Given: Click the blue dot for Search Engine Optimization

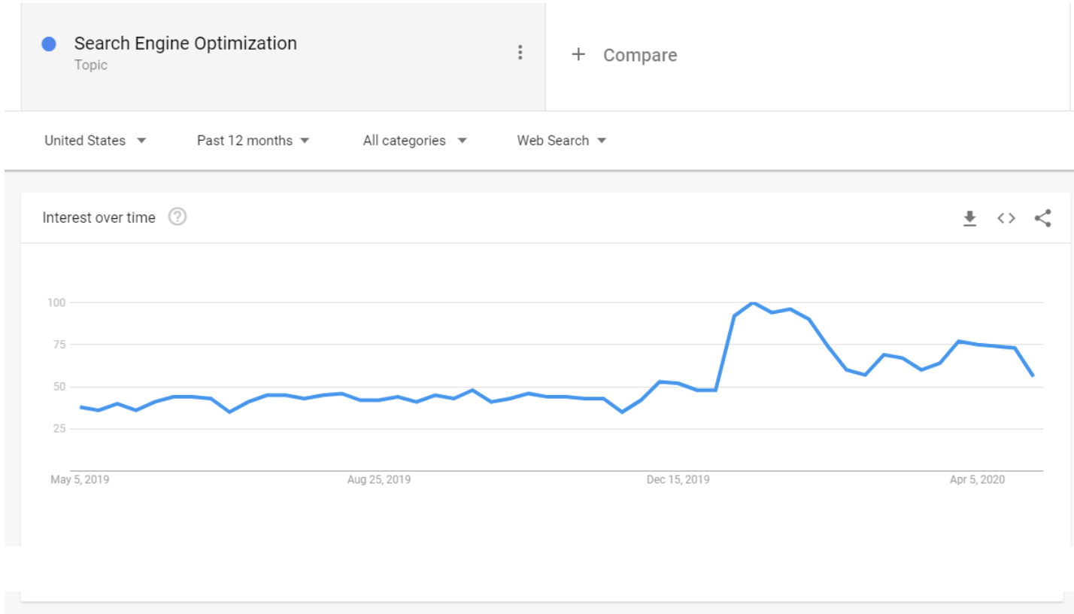Looking at the screenshot, I should click(x=49, y=44).
